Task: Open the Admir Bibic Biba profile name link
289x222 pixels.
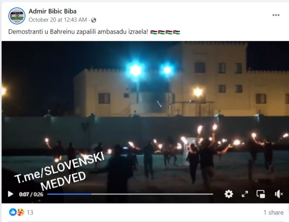Action: (x=53, y=11)
